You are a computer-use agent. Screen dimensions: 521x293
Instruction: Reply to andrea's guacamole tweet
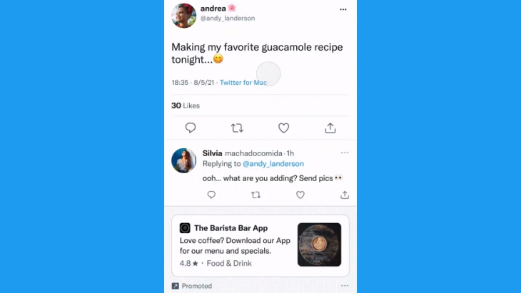tap(191, 128)
